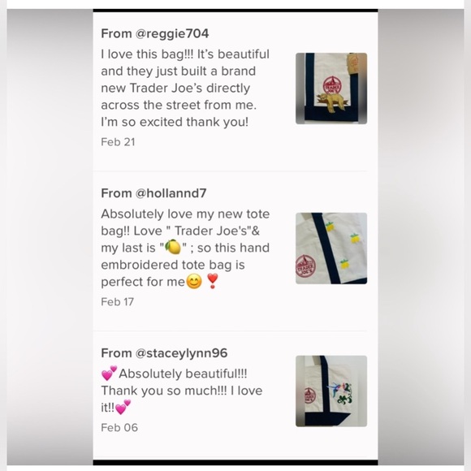Select review text 'Absolutely love my new tote'
This screenshot has height=471, width=471.
click(185, 214)
